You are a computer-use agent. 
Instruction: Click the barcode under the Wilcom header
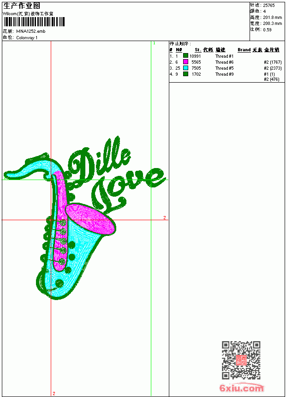(34, 22)
